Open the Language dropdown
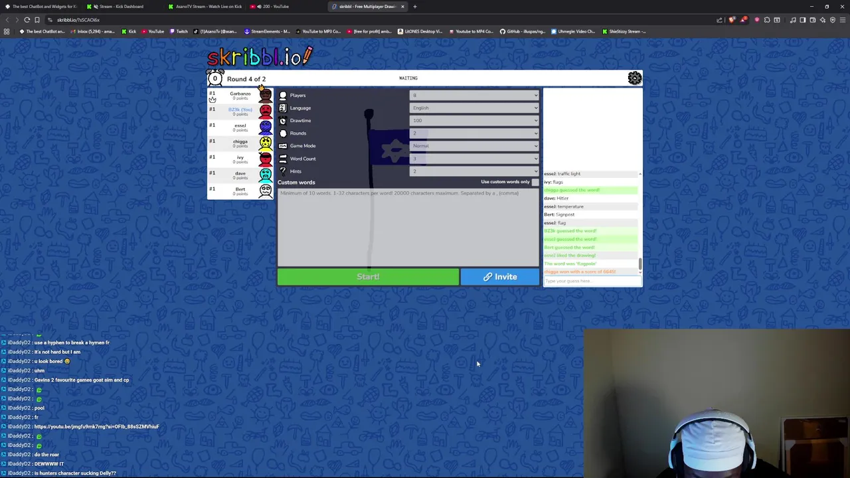This screenshot has width=850, height=478. point(474,108)
